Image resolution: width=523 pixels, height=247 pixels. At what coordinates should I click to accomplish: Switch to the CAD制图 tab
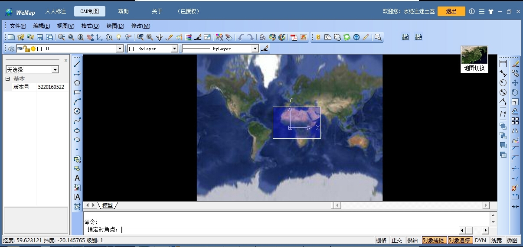pos(90,11)
